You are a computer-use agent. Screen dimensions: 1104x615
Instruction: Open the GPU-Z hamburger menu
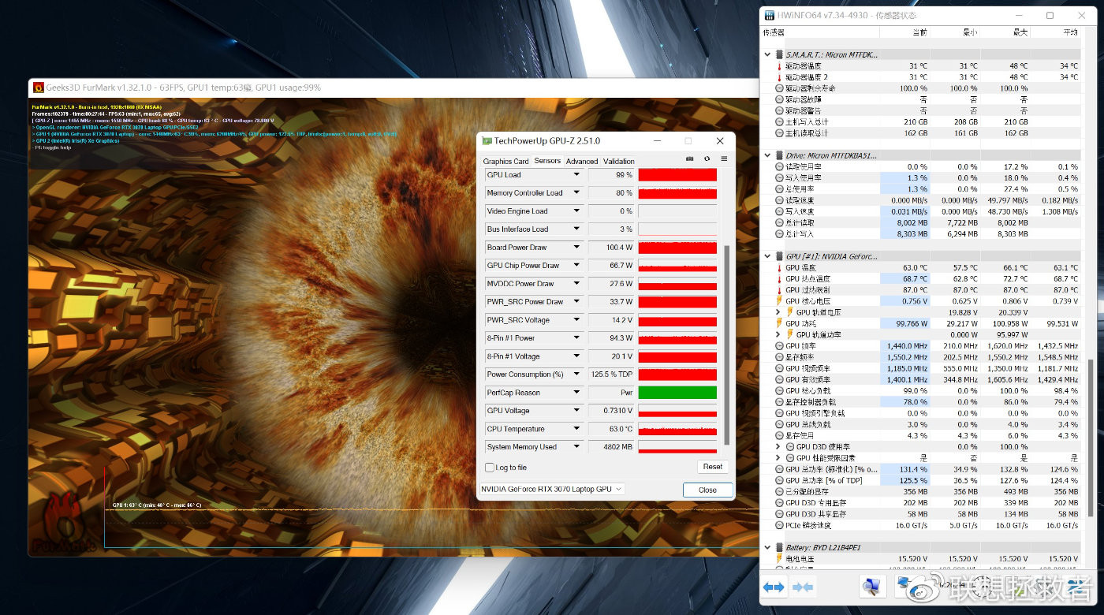point(724,158)
